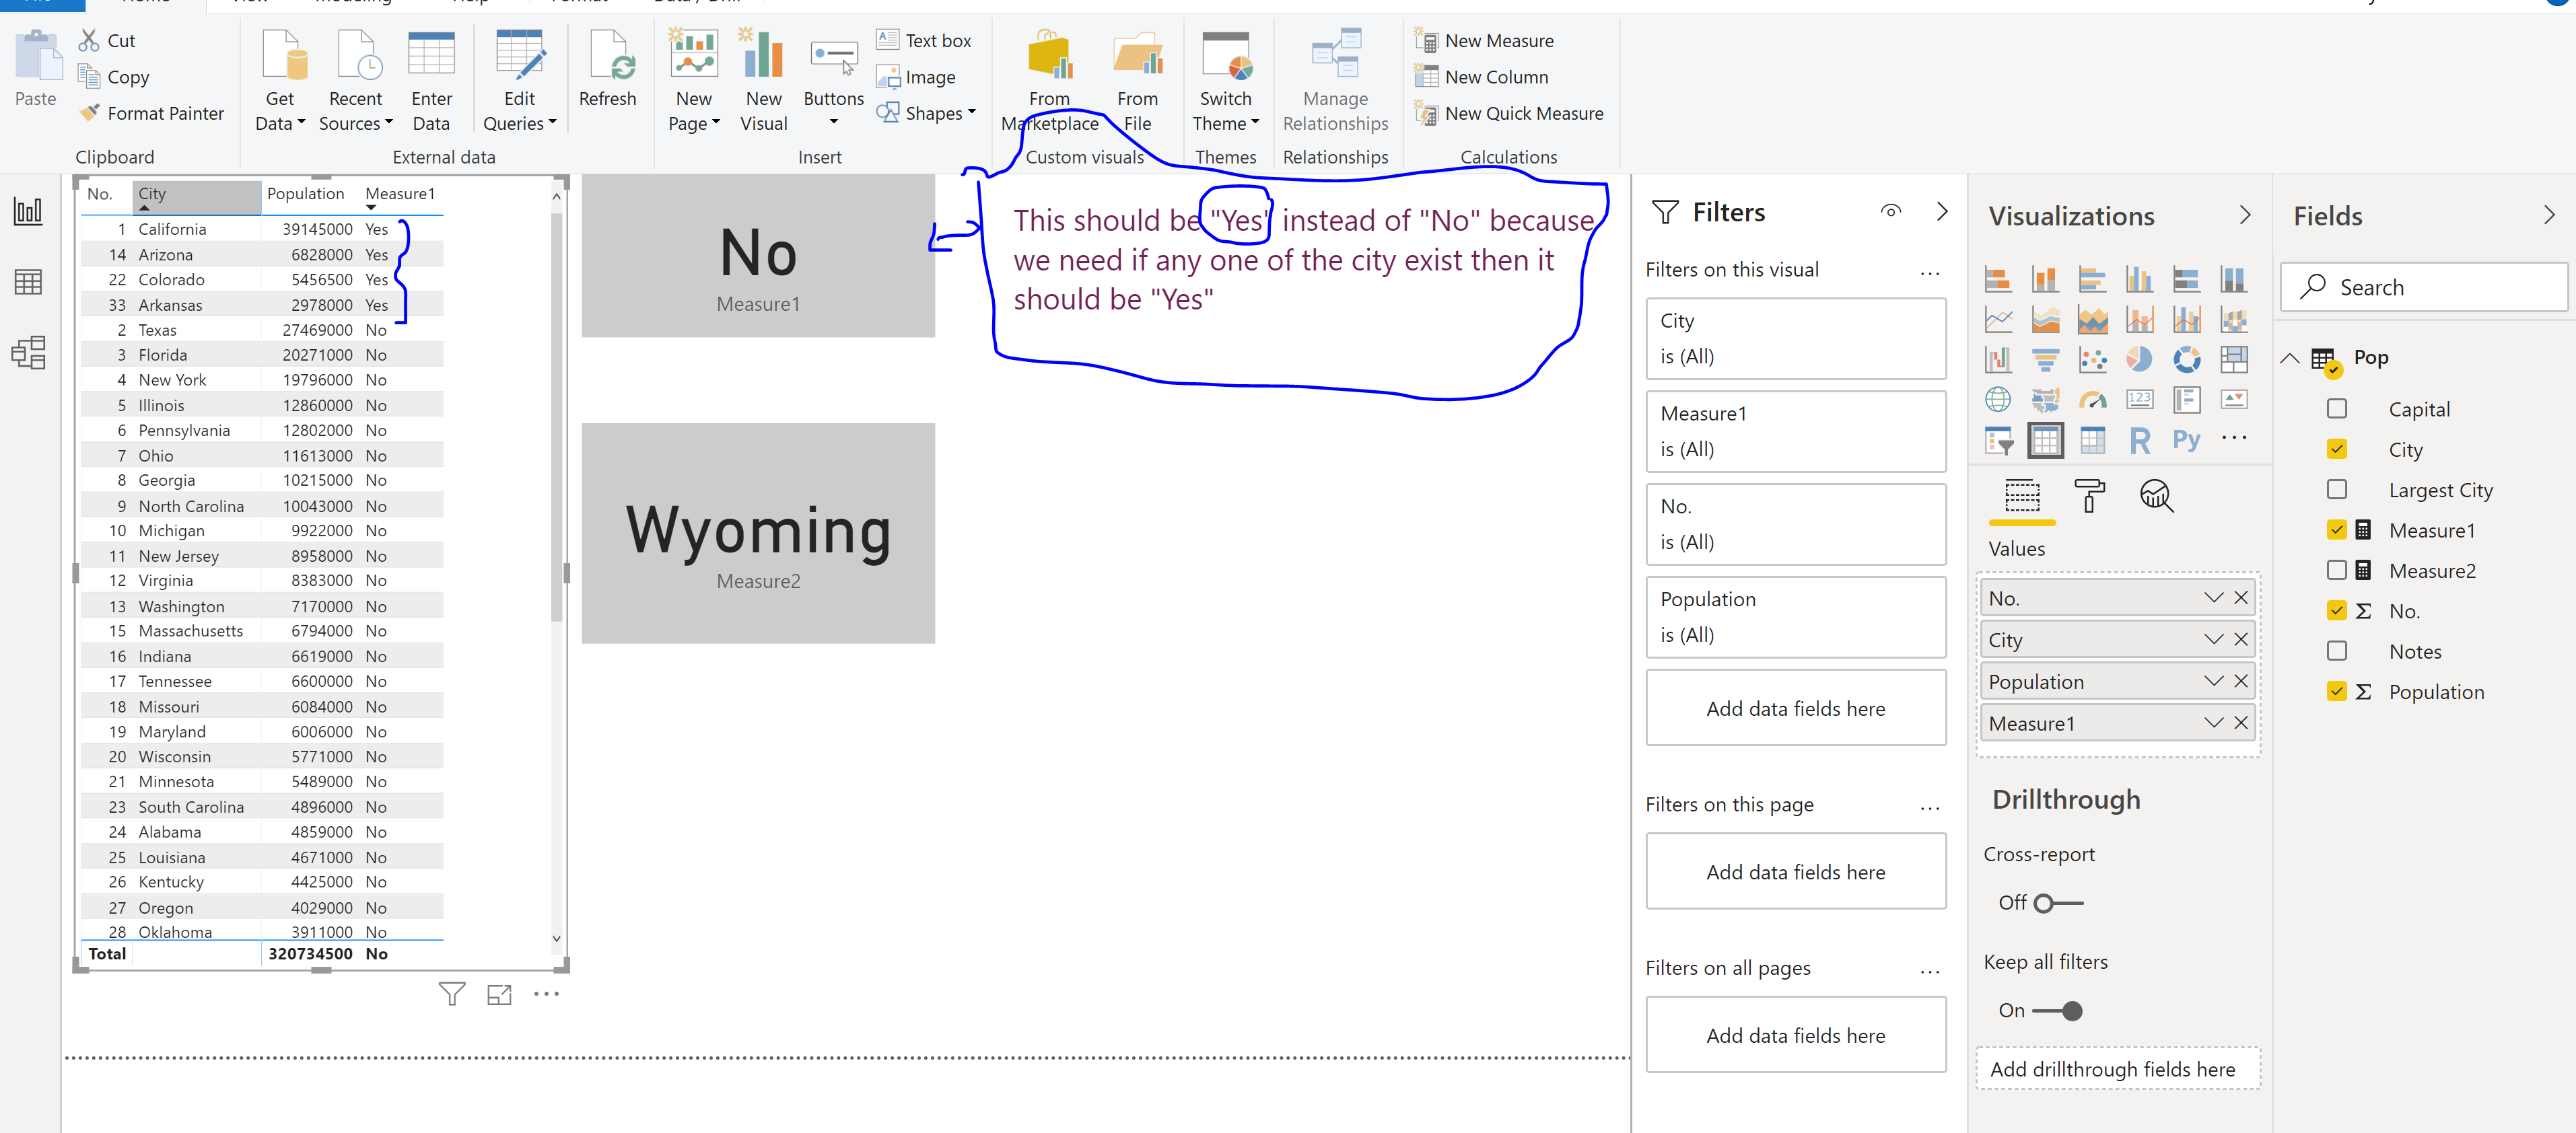Select the card visual with 123
2576x1133 pixels.
click(x=2139, y=400)
